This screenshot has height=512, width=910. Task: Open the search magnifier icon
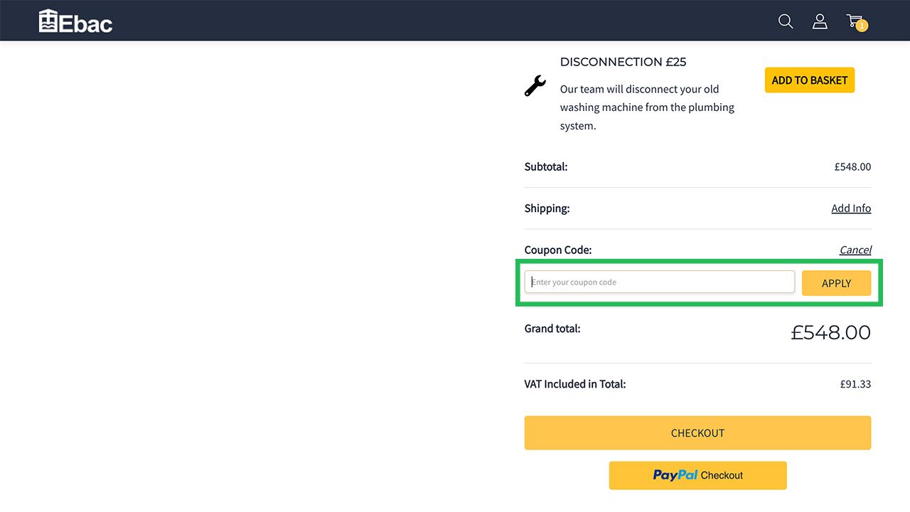coord(786,21)
